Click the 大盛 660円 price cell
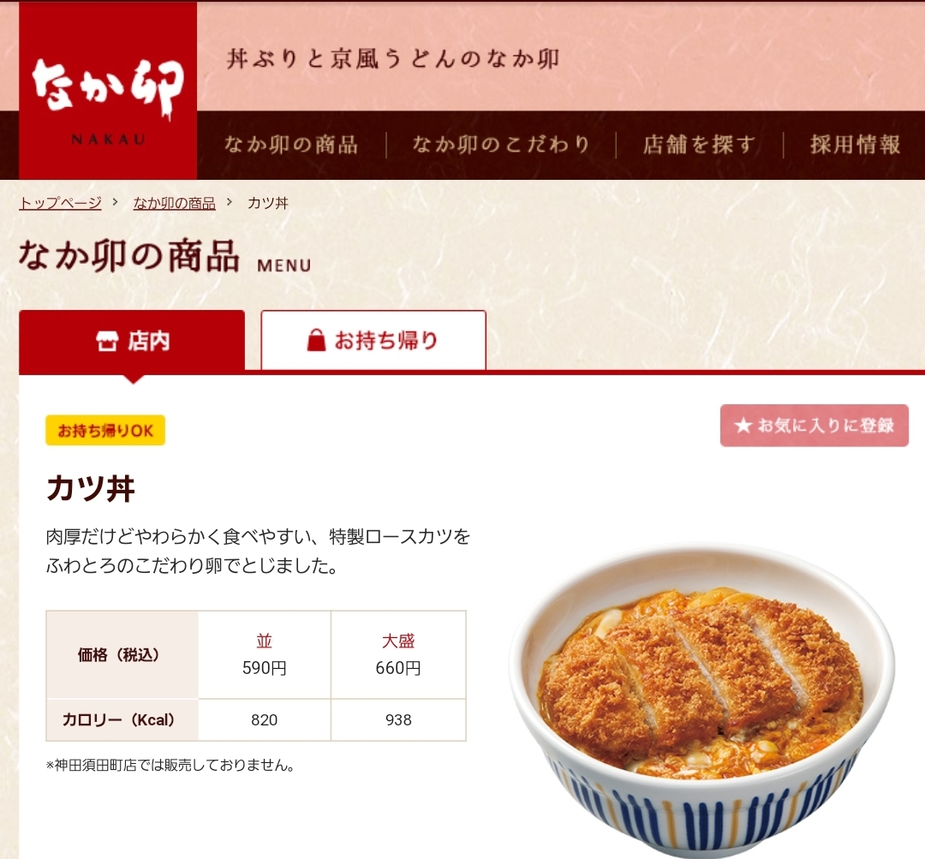The width and height of the screenshot is (925, 859). point(398,654)
